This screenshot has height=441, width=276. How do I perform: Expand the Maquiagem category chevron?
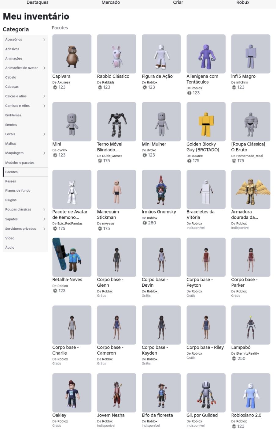[x=44, y=153]
